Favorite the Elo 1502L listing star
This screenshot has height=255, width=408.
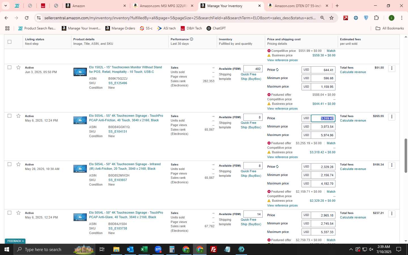[18, 67]
